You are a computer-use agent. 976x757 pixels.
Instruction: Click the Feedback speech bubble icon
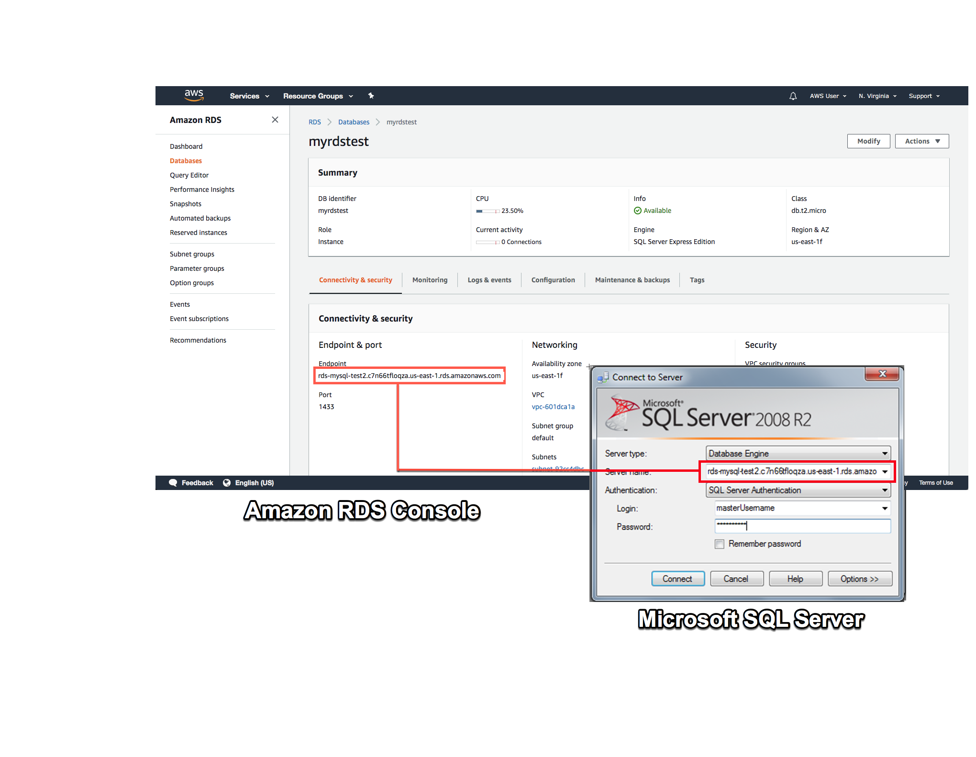pos(173,482)
